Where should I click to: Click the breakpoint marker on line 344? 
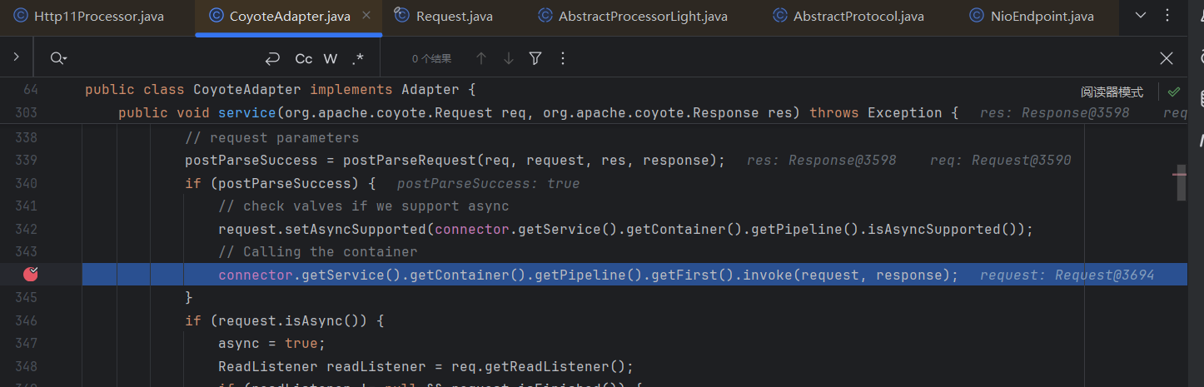[32, 274]
